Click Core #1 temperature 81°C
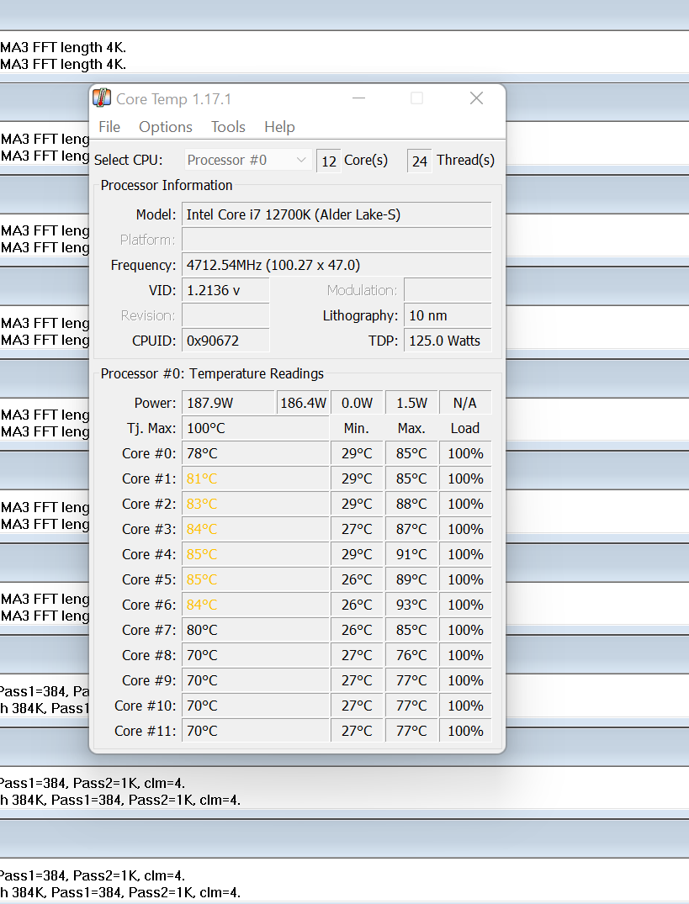This screenshot has height=904, width=689. 256,478
